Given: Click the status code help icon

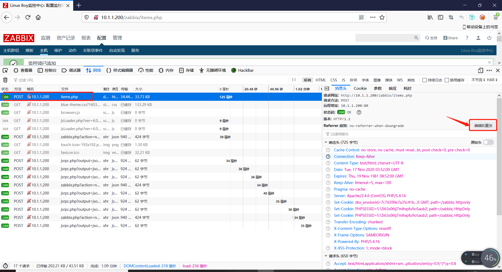Looking at the screenshot, I should click(x=359, y=112).
